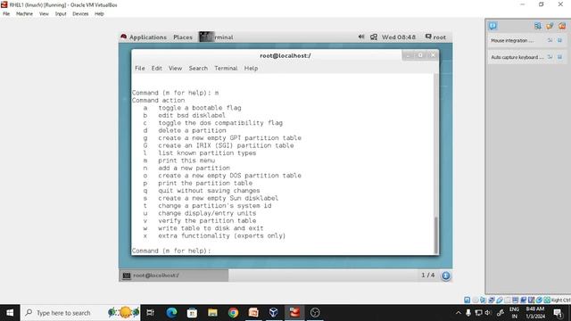Click the optical disk indicator in VirtualBox status bar
This screenshot has height=321, width=571.
[476, 300]
